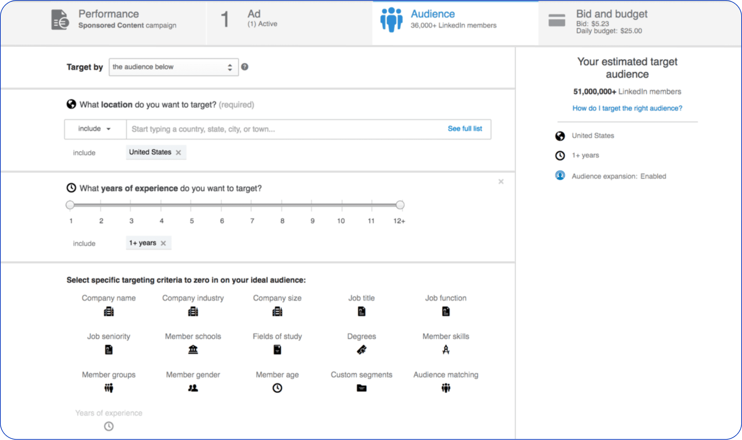The image size is (742, 440).
Task: Close the years of experience section
Action: coord(501,181)
